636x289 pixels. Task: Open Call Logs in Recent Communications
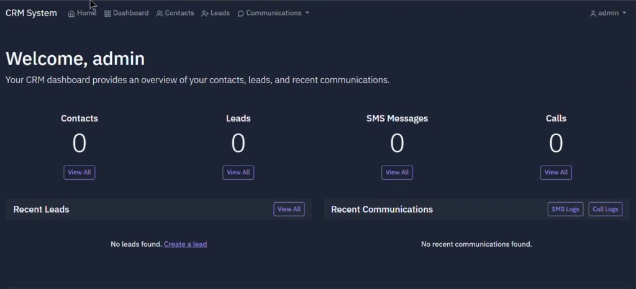605,209
